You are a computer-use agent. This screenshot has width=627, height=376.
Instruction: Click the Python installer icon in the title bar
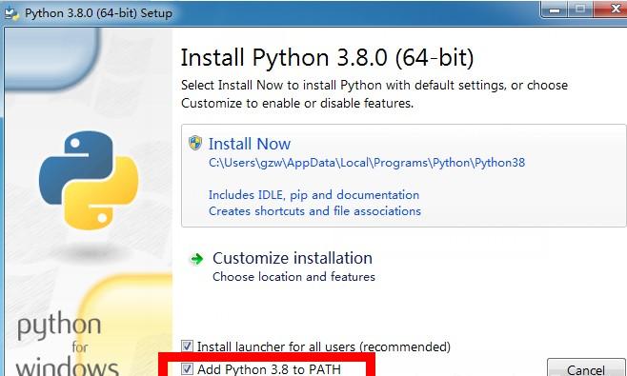click(x=11, y=13)
